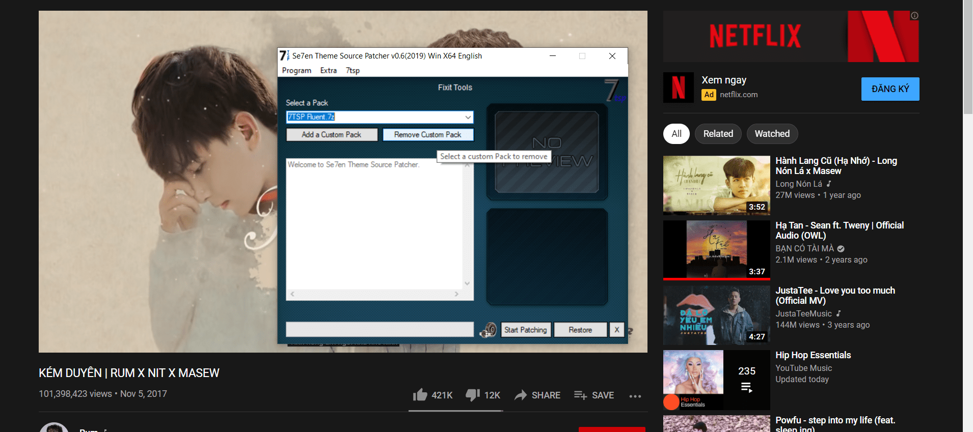
Task: Open the 7tsp menu
Action: 353,70
